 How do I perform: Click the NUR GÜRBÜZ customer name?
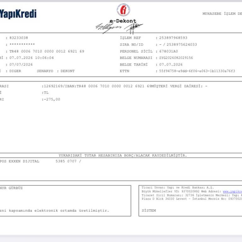(x=11, y=188)
